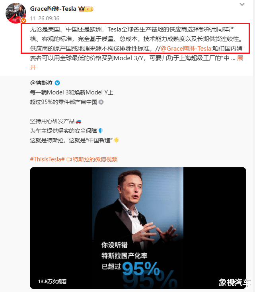Click the blue shield emoji
Viewport: 255px width, 292px height.
coord(101,131)
